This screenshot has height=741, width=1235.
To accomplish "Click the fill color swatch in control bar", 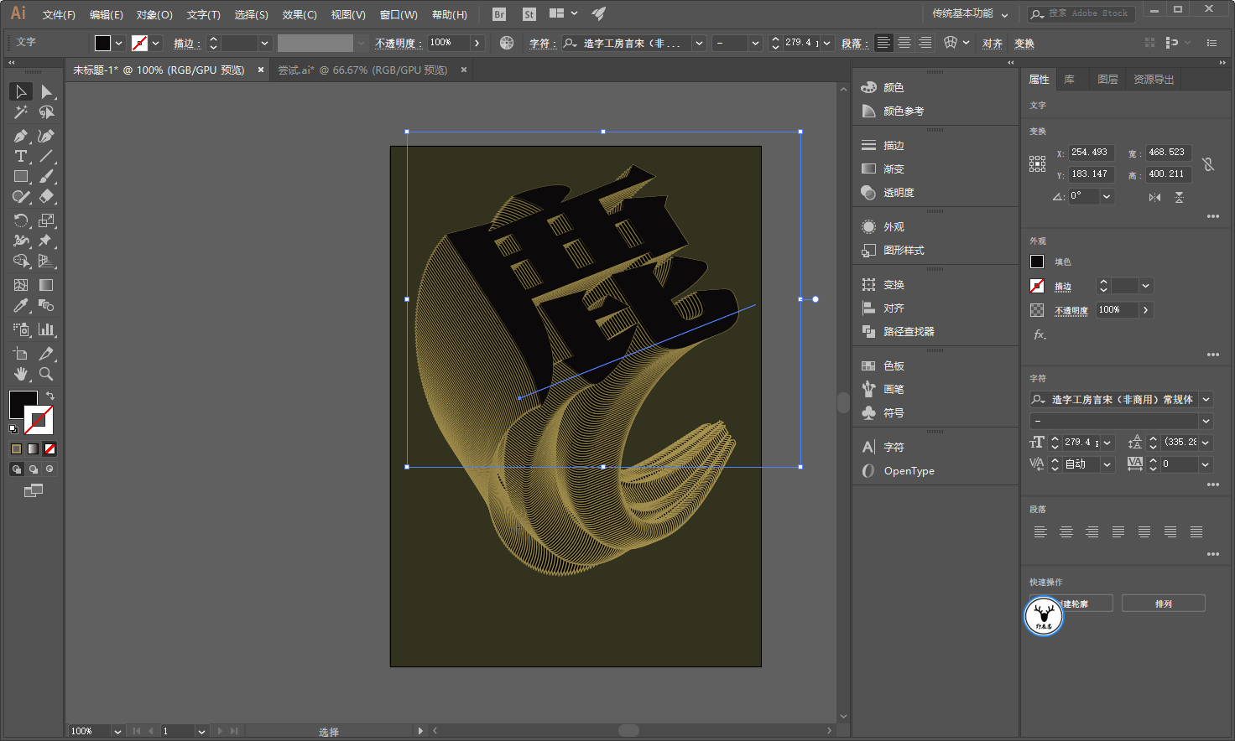I will (102, 43).
